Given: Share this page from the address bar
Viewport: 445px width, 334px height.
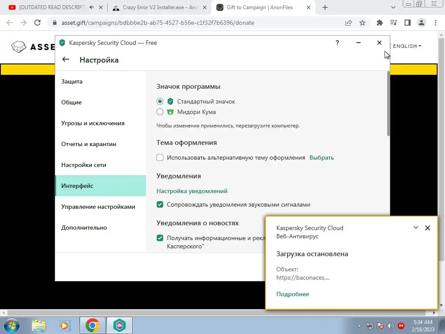Looking at the screenshot, I should coord(349,23).
